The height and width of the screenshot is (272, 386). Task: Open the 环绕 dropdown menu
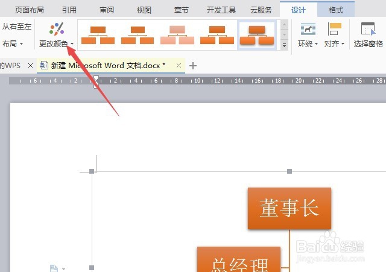coord(316,44)
